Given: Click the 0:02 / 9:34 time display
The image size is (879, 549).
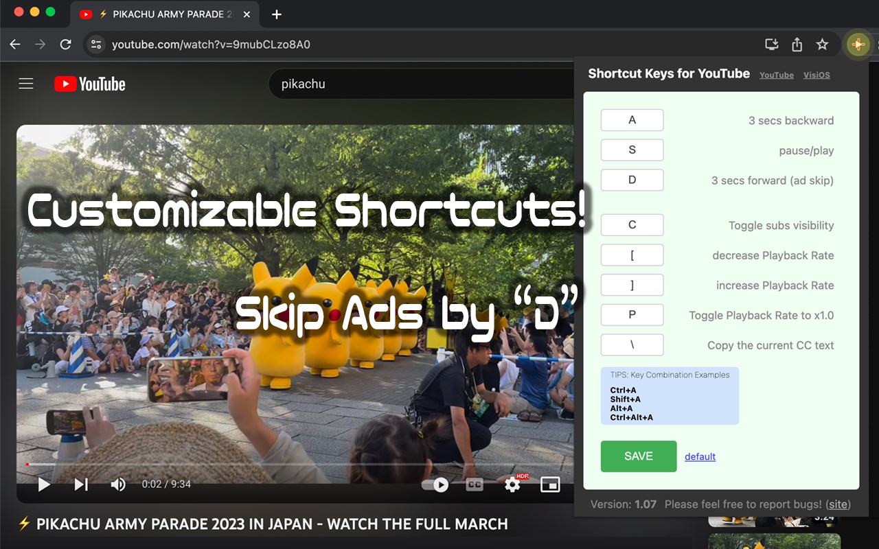Looking at the screenshot, I should pos(166,484).
